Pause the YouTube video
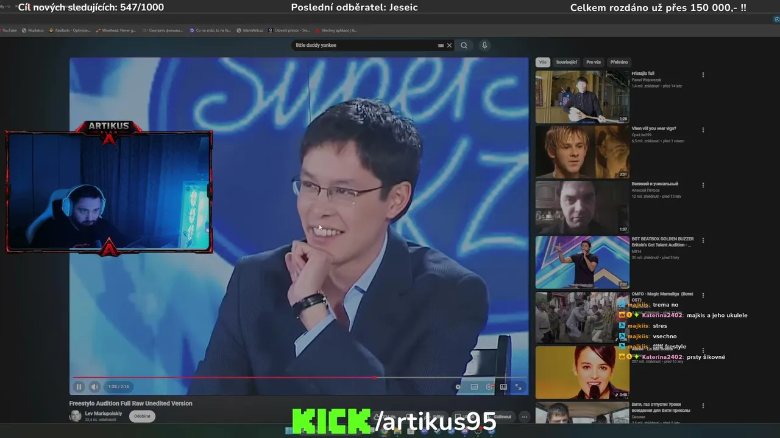 (79, 386)
